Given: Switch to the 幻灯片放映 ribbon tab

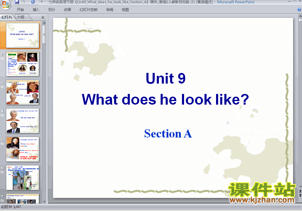Looking at the screenshot, I should pos(89,9).
